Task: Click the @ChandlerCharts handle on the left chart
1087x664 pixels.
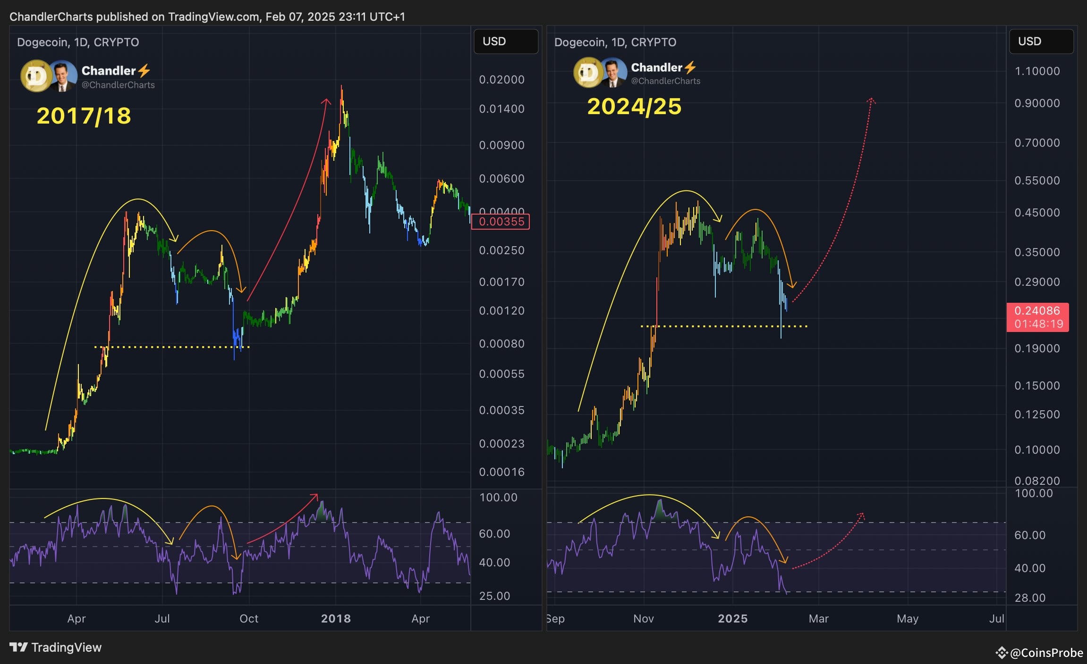Action: (x=118, y=85)
